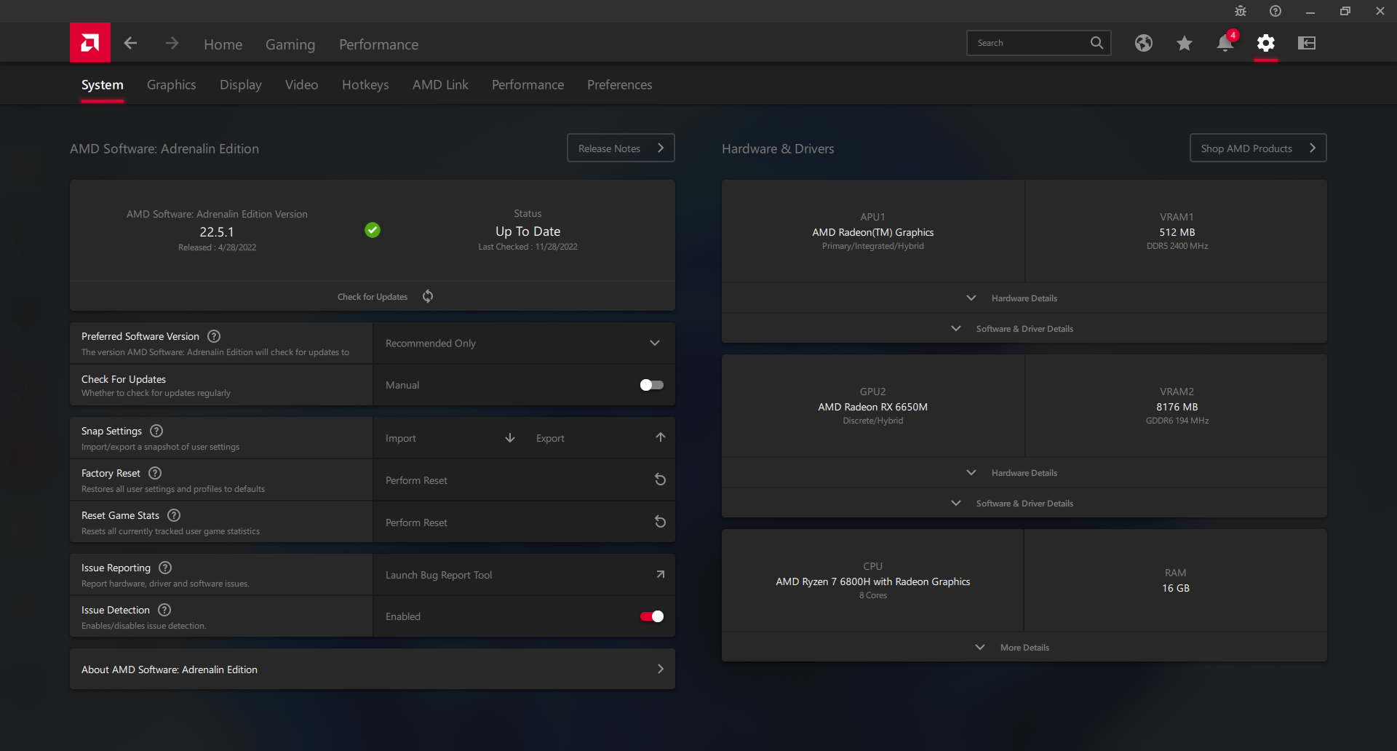
Task: Switch to the Video tab
Action: (302, 85)
